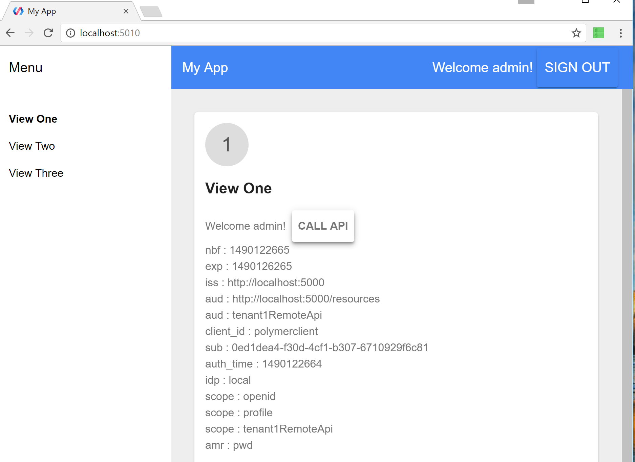
Task: Click the circular avatar showing the number 1
Action: (x=227, y=145)
